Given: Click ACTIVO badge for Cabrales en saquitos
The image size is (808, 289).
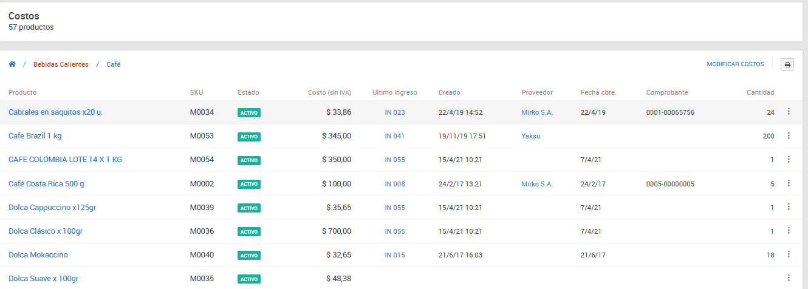Looking at the screenshot, I should click(249, 112).
